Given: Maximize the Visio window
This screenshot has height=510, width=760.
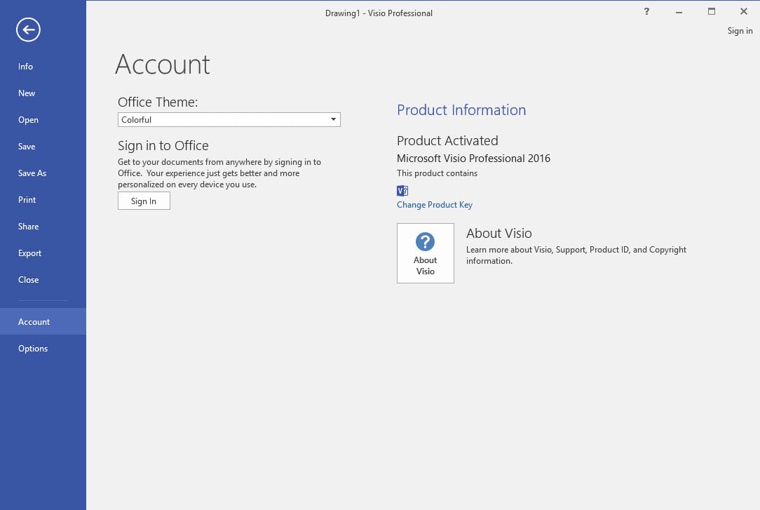Looking at the screenshot, I should click(711, 11).
